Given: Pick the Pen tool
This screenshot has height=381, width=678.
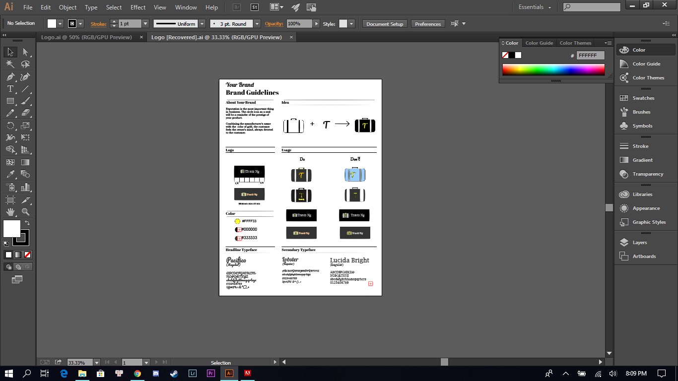Looking at the screenshot, I should pyautogui.click(x=10, y=77).
